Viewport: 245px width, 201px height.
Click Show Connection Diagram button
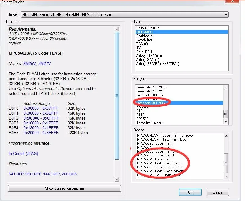point(64,188)
